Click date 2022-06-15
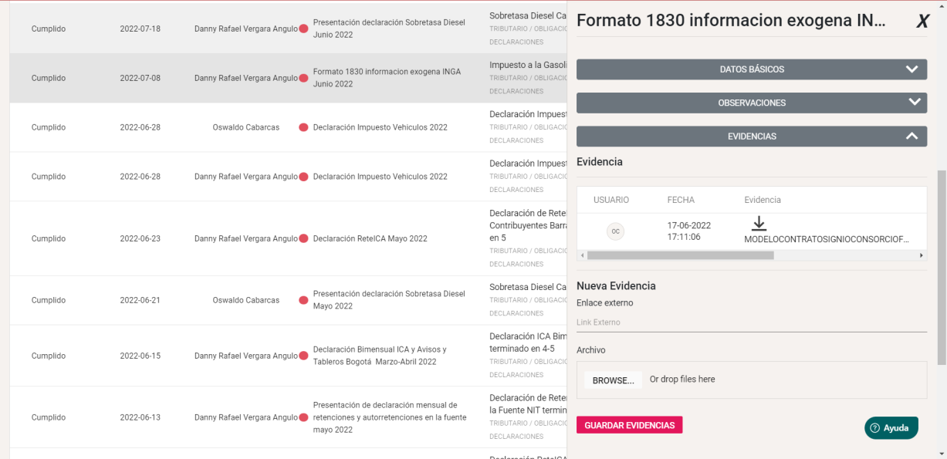The image size is (947, 459). 140,356
